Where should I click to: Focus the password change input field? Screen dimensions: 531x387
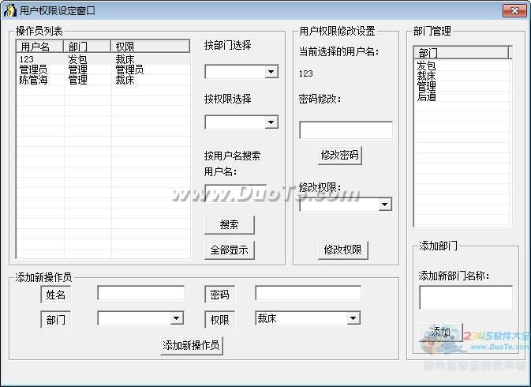pos(346,130)
